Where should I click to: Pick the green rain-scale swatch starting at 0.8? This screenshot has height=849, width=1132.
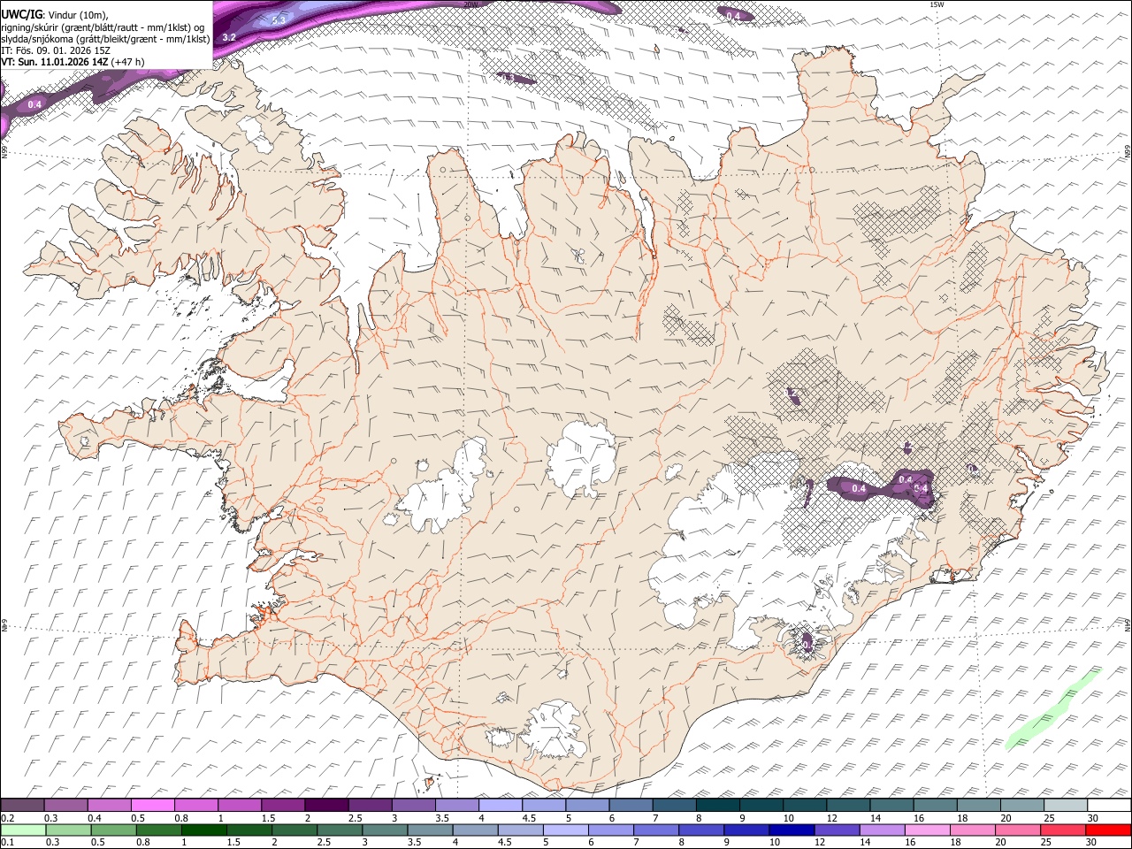pos(159,830)
